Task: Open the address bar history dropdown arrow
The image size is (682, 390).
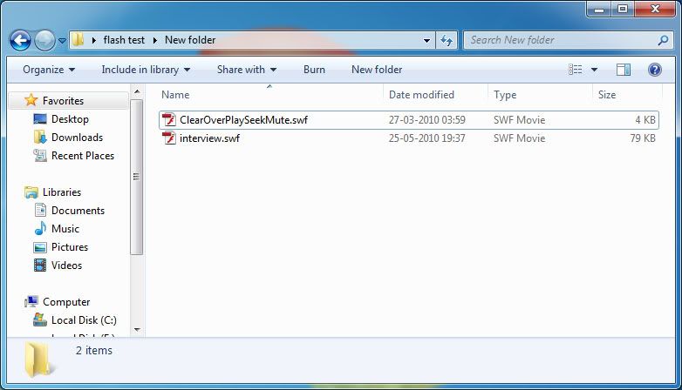Action: pyautogui.click(x=426, y=40)
